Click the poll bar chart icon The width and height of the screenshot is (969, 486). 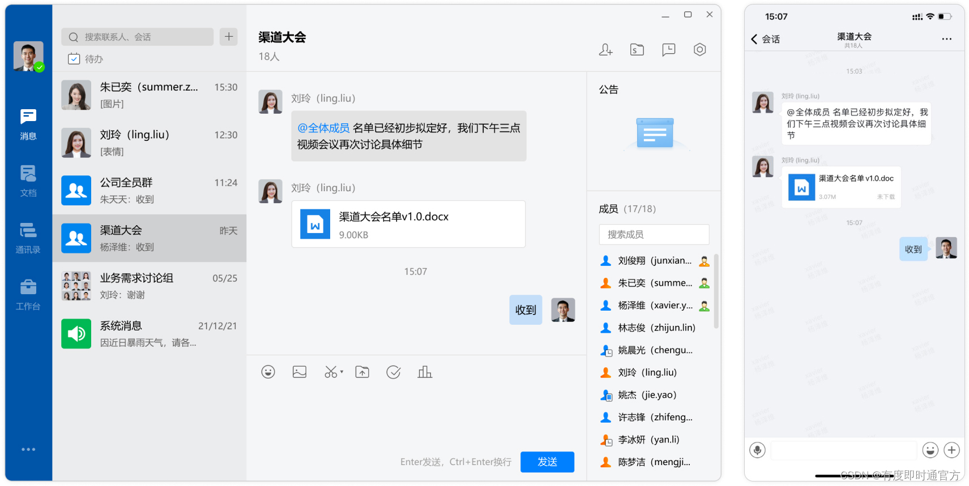[x=425, y=372]
